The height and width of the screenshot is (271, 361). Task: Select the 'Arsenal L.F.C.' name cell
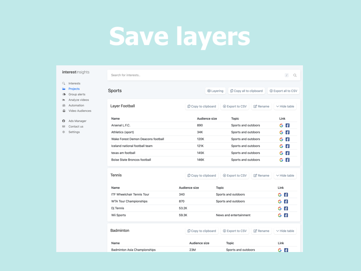(x=121, y=125)
